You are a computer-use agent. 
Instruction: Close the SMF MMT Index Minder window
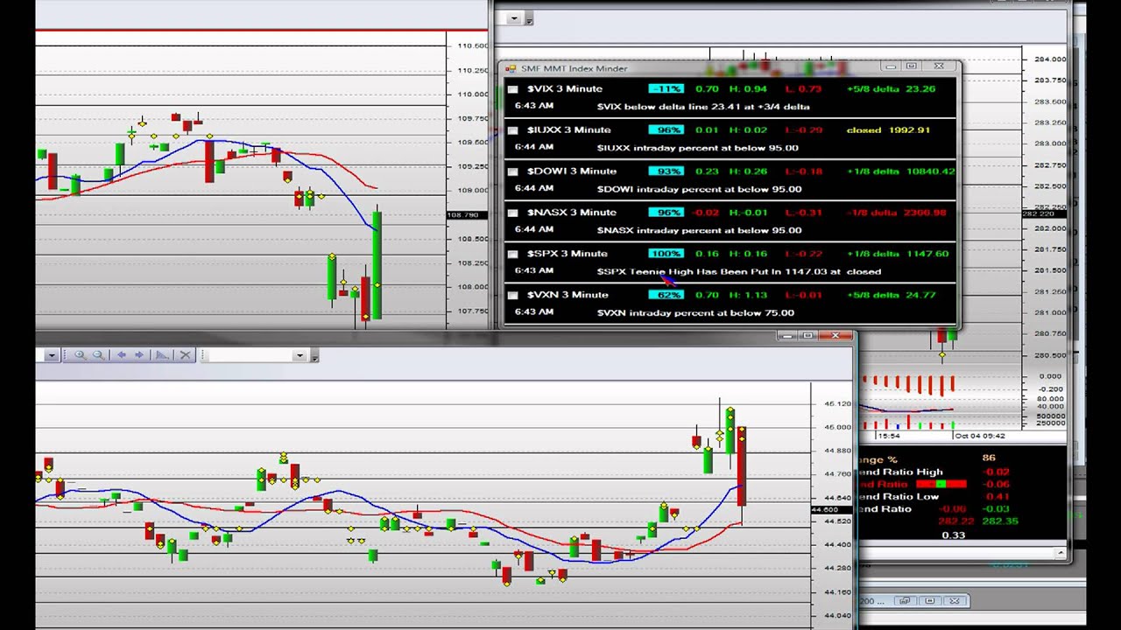coord(939,66)
